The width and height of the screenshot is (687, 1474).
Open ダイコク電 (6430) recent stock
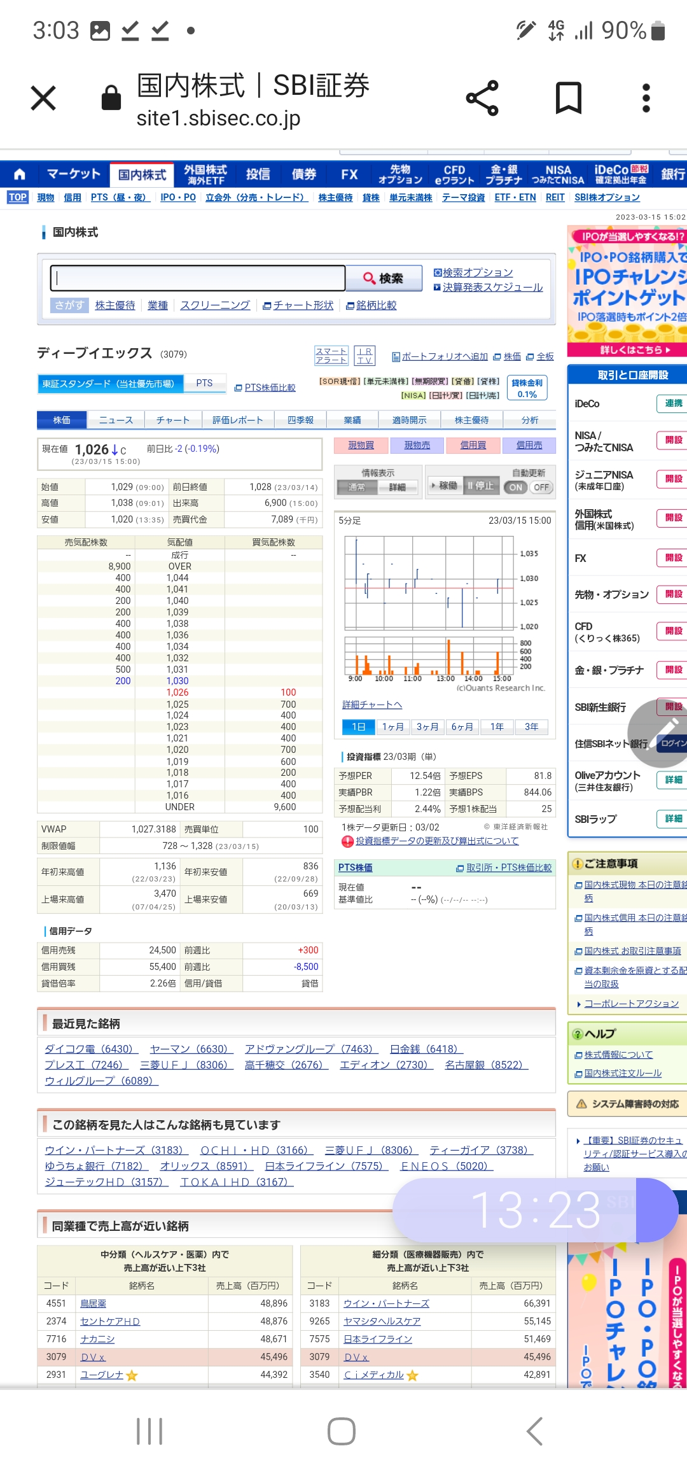pos(90,1048)
